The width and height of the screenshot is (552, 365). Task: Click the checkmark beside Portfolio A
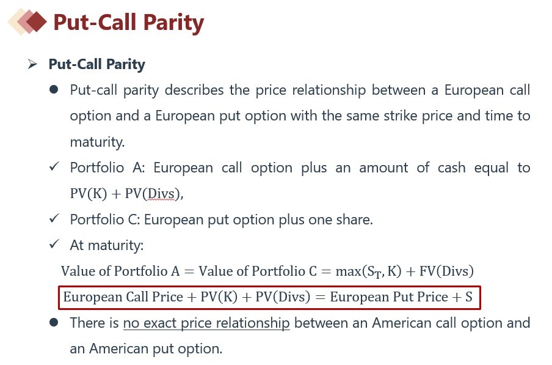coord(54,166)
